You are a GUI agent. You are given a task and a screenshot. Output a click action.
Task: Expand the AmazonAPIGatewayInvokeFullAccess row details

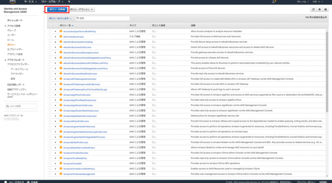(55, 84)
